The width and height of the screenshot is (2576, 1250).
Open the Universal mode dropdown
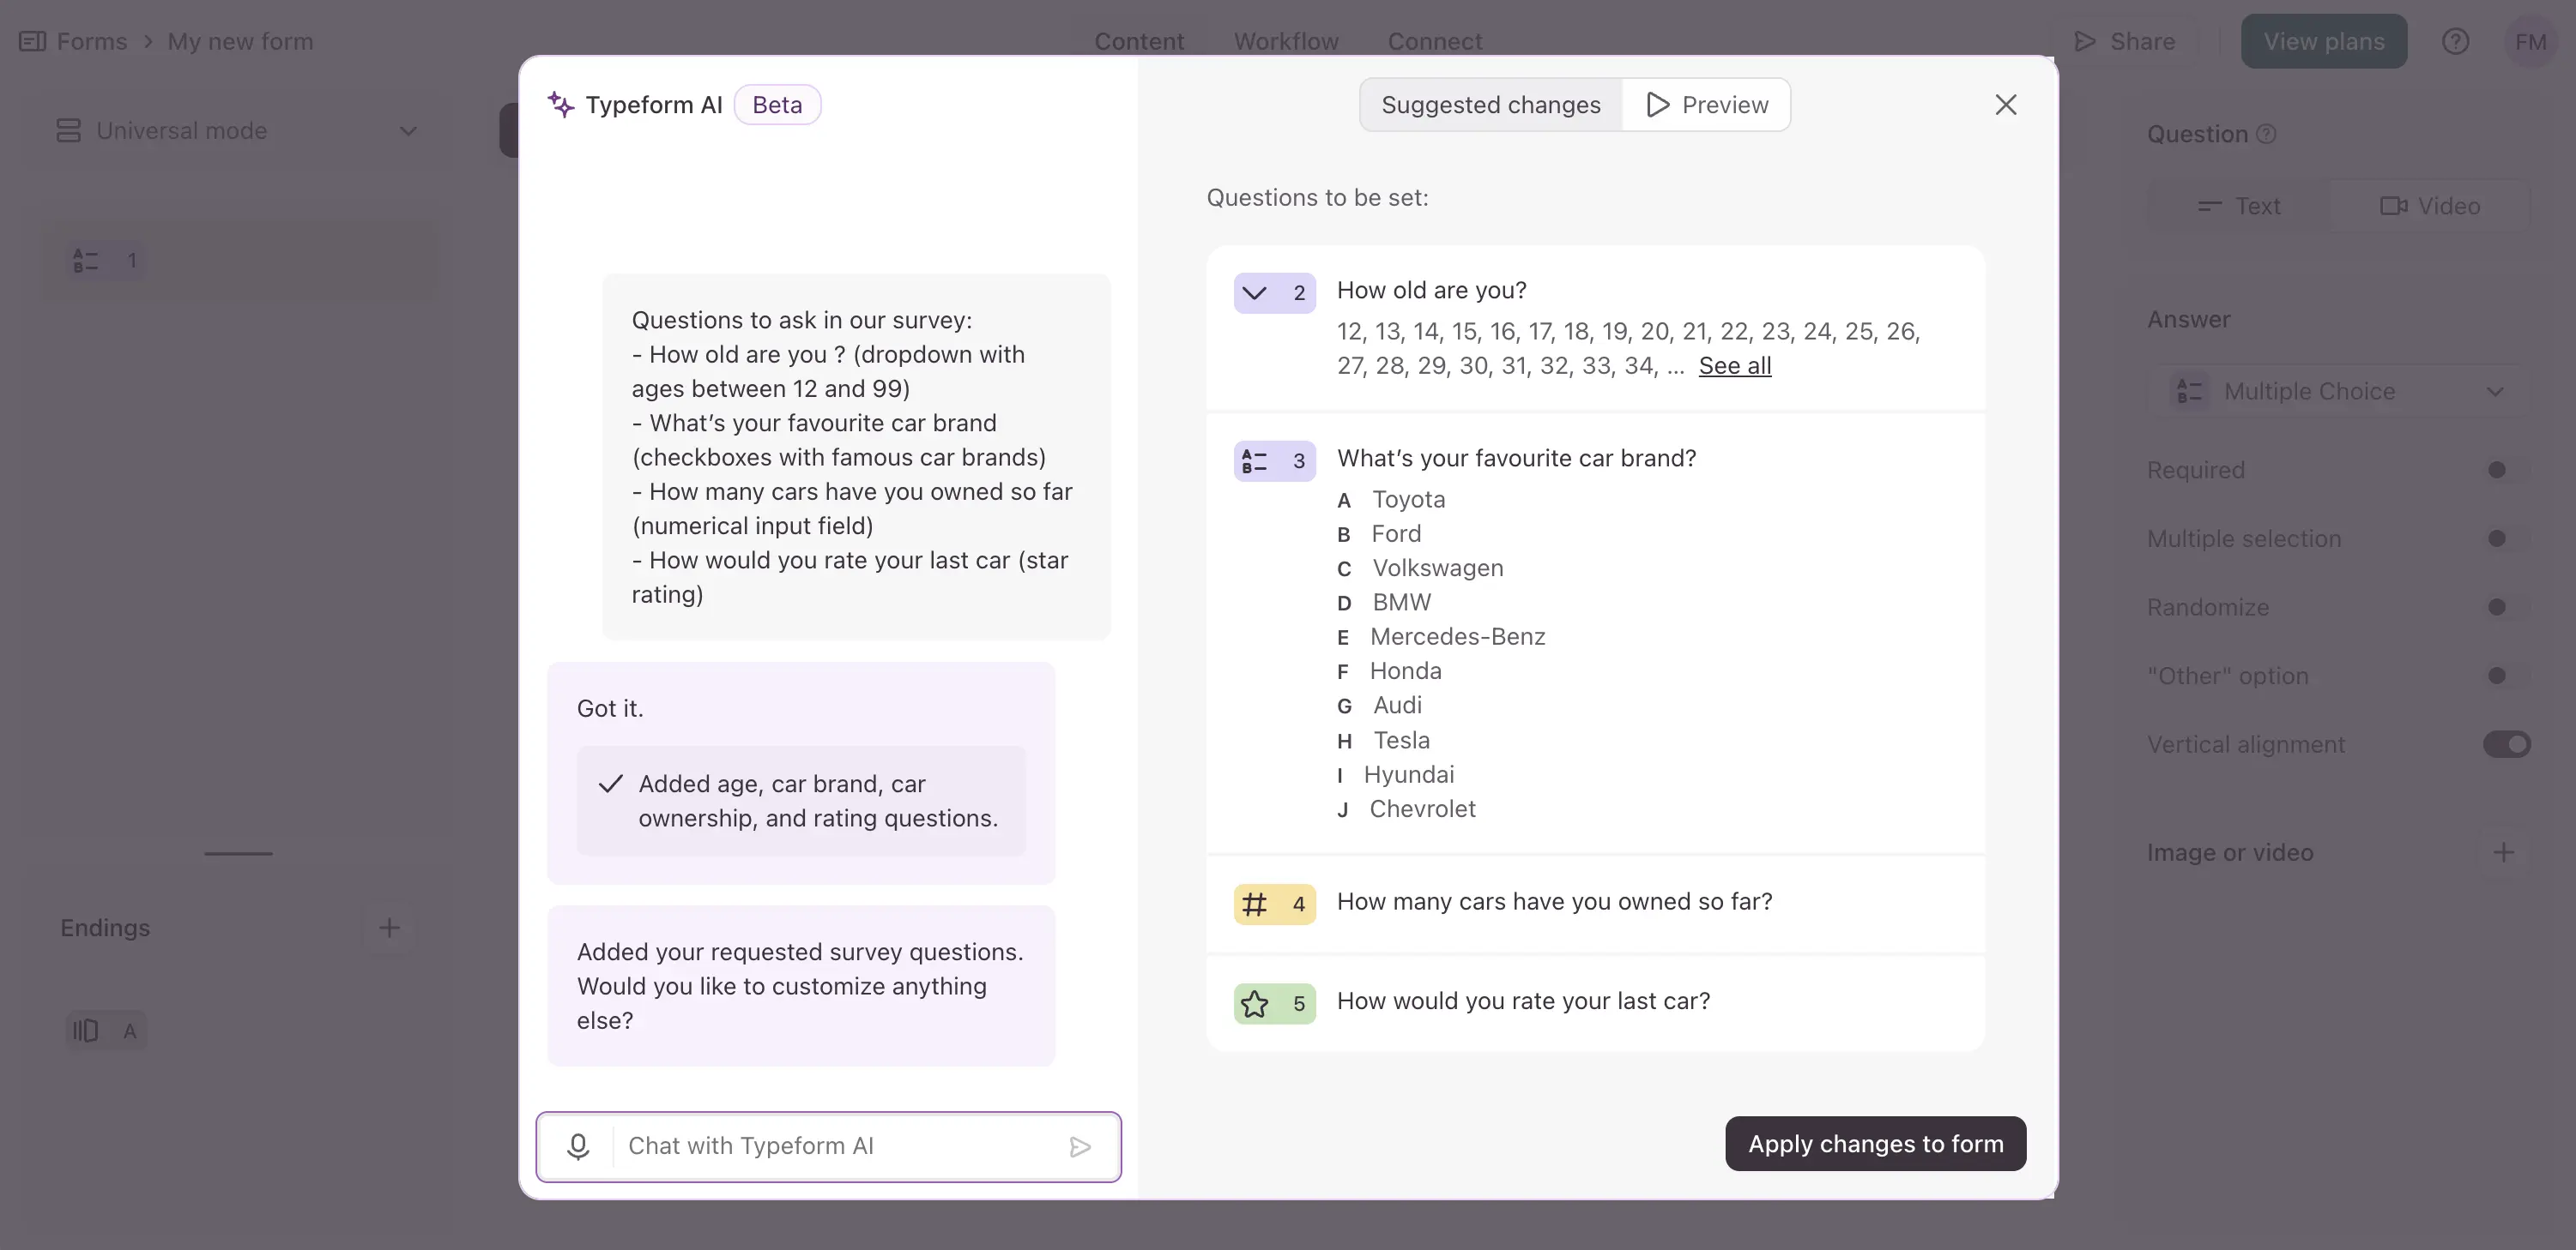pos(408,130)
